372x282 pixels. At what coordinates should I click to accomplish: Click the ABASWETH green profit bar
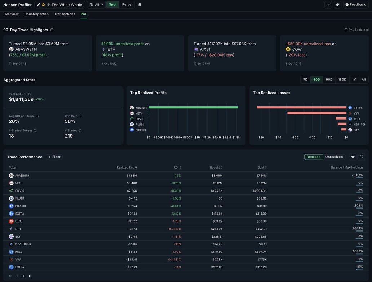tap(193, 107)
